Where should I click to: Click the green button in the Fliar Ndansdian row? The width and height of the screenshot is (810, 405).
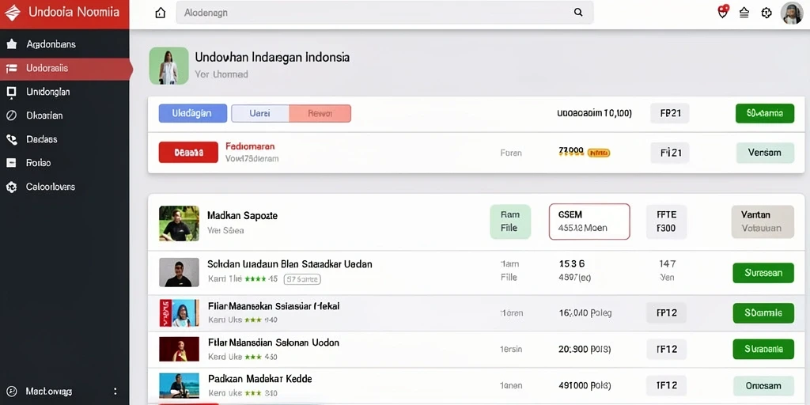763,349
